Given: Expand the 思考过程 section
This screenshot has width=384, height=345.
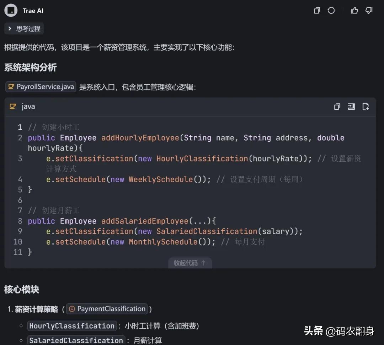Looking at the screenshot, I should [x=24, y=28].
